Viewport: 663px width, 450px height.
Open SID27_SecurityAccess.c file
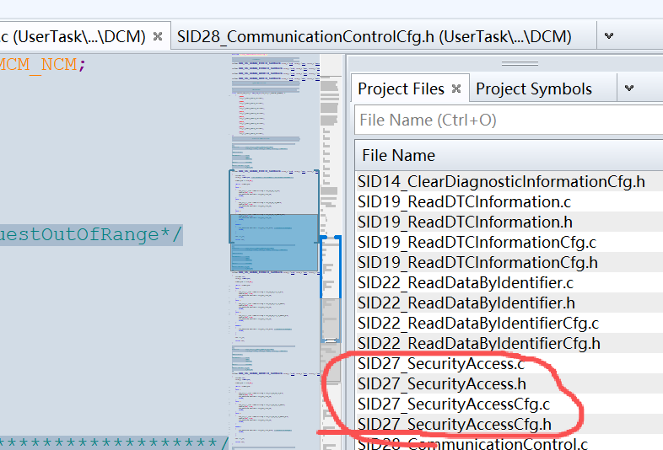point(441,364)
